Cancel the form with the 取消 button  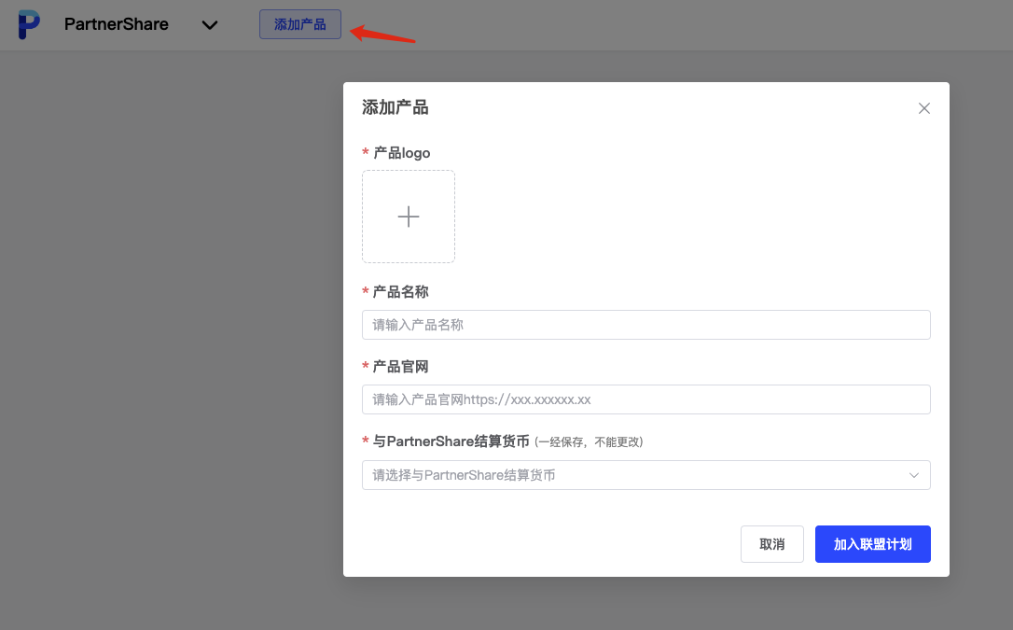[x=771, y=543]
